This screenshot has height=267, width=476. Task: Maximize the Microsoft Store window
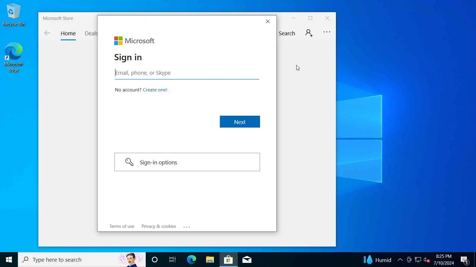tap(310, 18)
